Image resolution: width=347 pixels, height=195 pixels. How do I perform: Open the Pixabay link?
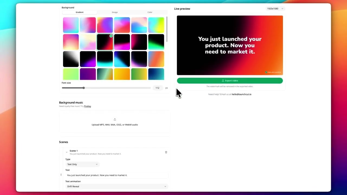click(x=88, y=106)
